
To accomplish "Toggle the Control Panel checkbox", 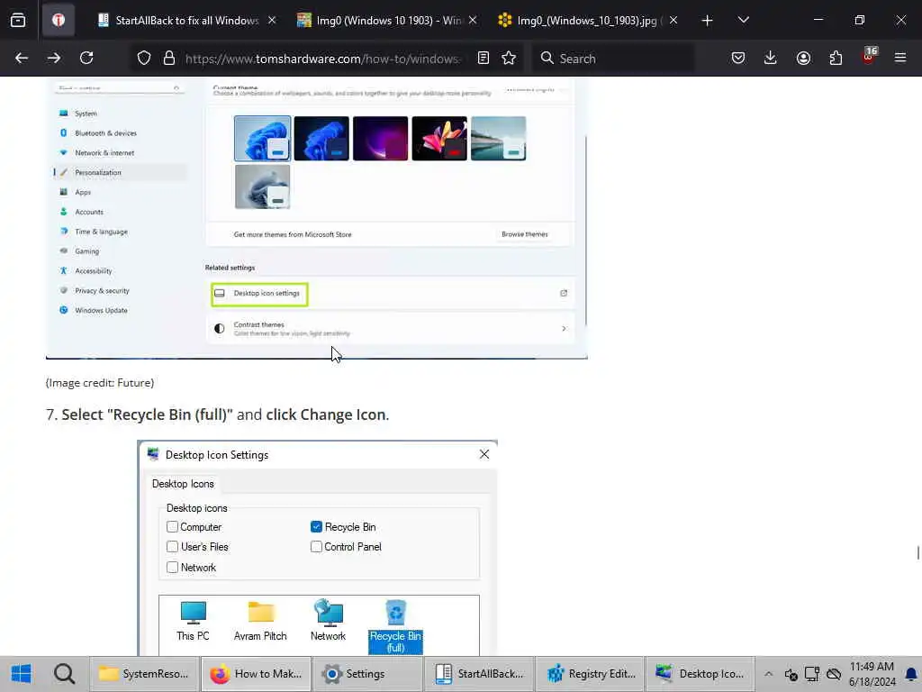I will (x=316, y=547).
